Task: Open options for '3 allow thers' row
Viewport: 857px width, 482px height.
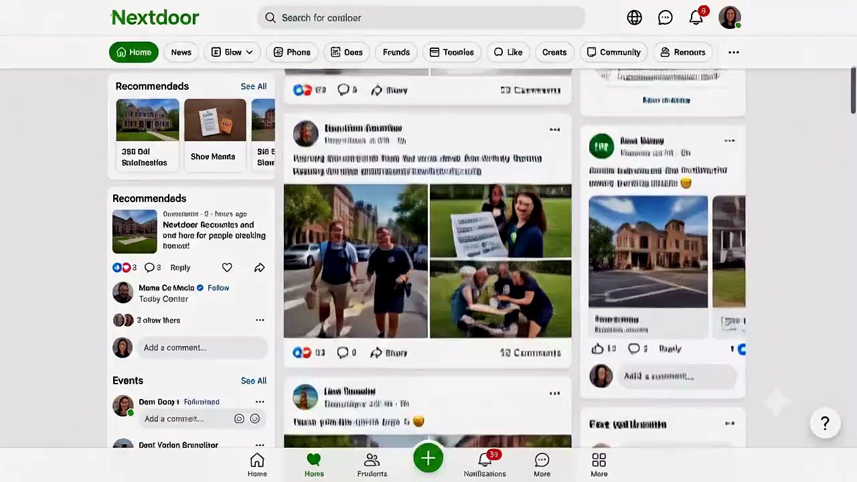Action: coord(260,320)
